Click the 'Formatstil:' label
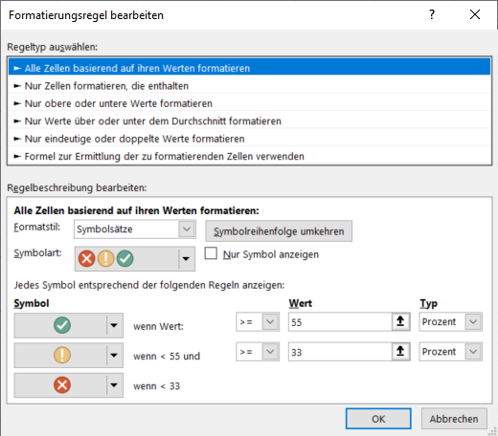The image size is (498, 436). click(37, 228)
